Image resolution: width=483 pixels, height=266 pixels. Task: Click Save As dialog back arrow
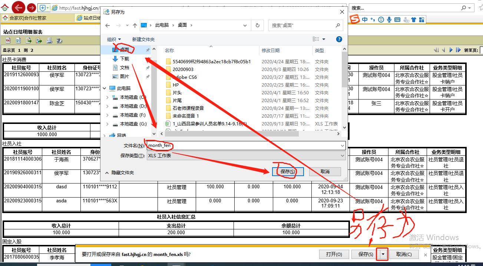click(x=107, y=25)
